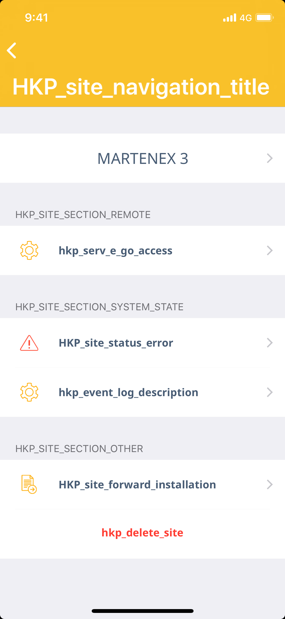The height and width of the screenshot is (619, 285).
Task: Tap the home indicator bar
Action: coord(143,611)
